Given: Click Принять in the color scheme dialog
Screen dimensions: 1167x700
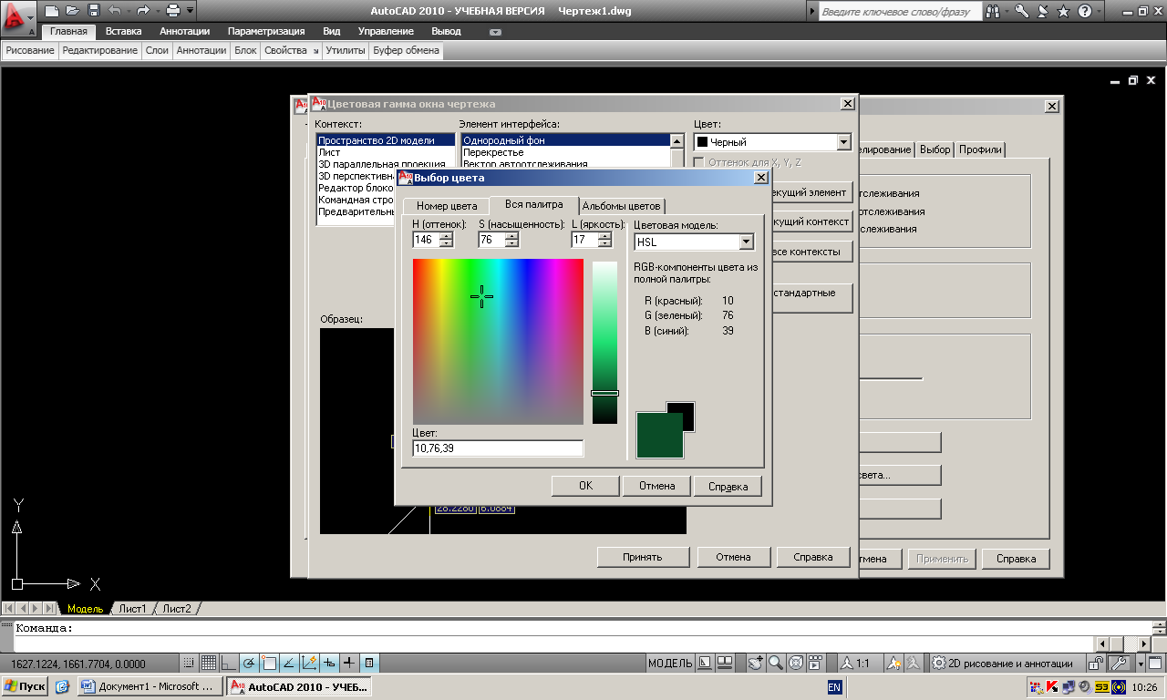Looking at the screenshot, I should pyautogui.click(x=643, y=557).
